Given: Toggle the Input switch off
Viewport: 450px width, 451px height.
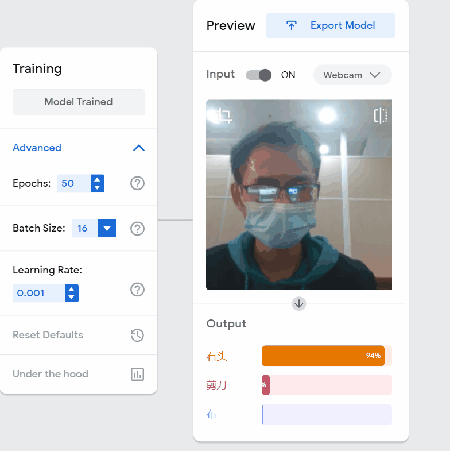Looking at the screenshot, I should (x=259, y=75).
